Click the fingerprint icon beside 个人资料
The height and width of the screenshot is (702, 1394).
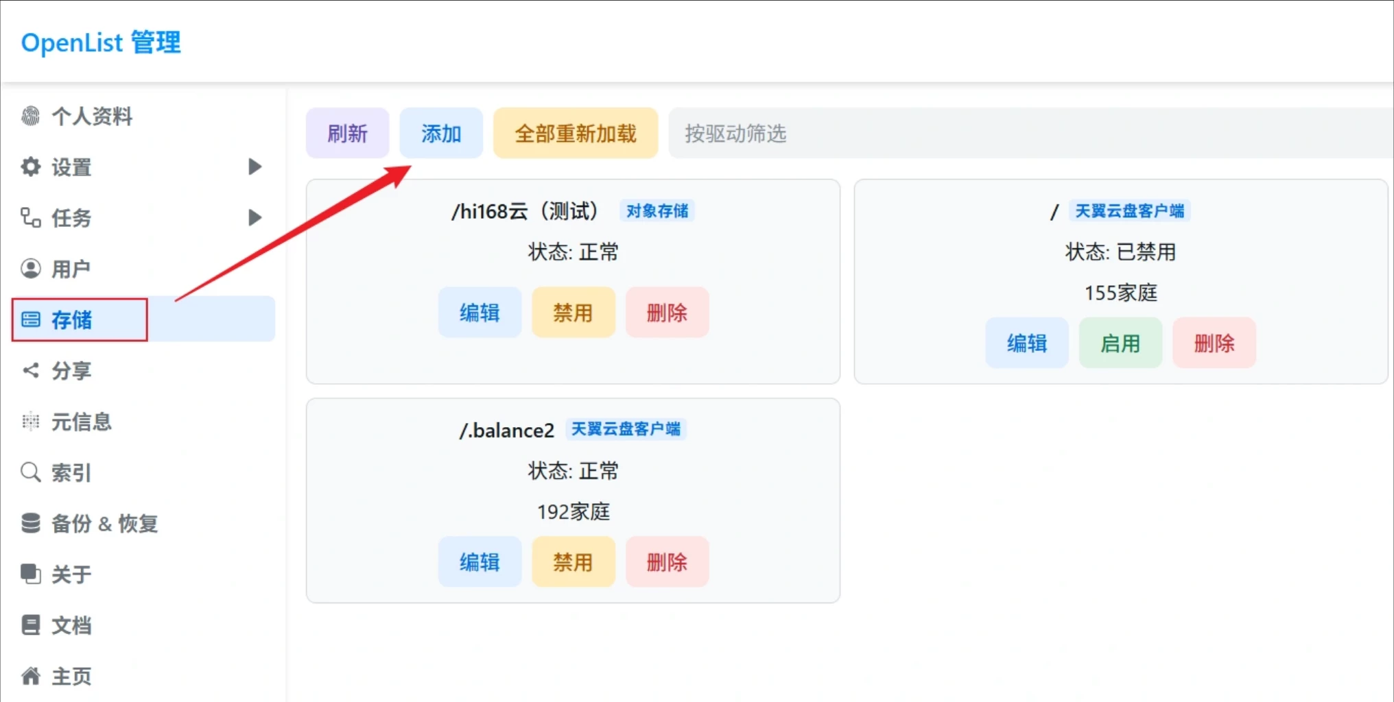(x=31, y=116)
